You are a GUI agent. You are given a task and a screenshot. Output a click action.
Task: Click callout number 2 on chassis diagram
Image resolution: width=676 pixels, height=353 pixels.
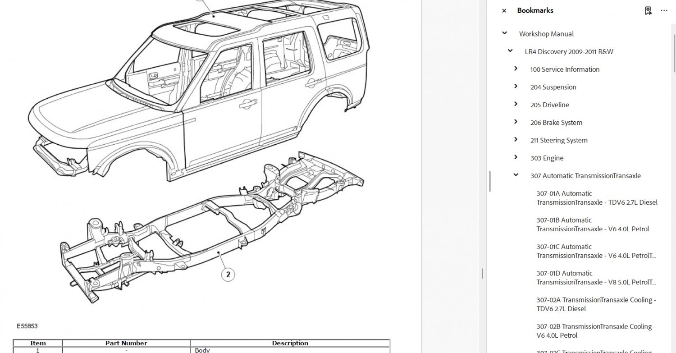[228, 274]
